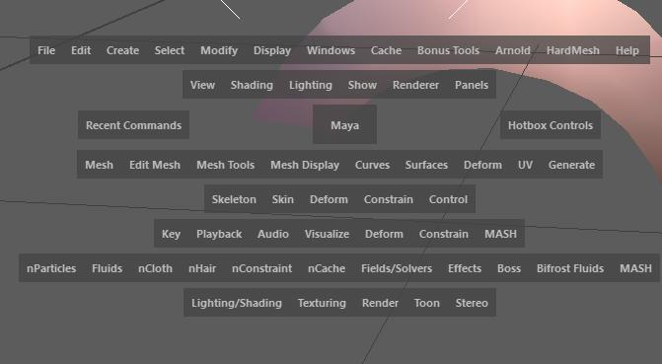This screenshot has width=662, height=364.
Task: Open the Toon menu
Action: pyautogui.click(x=426, y=303)
